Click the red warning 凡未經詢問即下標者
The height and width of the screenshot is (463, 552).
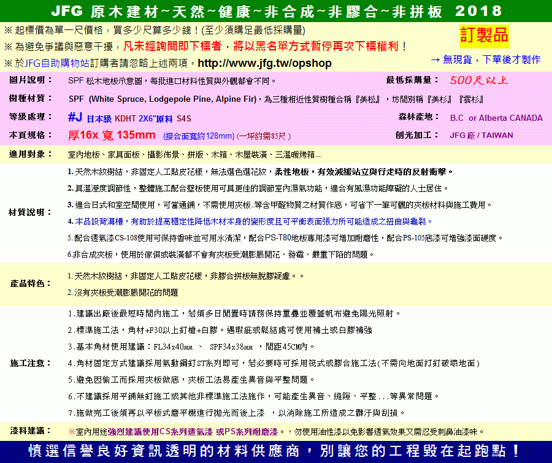coord(172,46)
